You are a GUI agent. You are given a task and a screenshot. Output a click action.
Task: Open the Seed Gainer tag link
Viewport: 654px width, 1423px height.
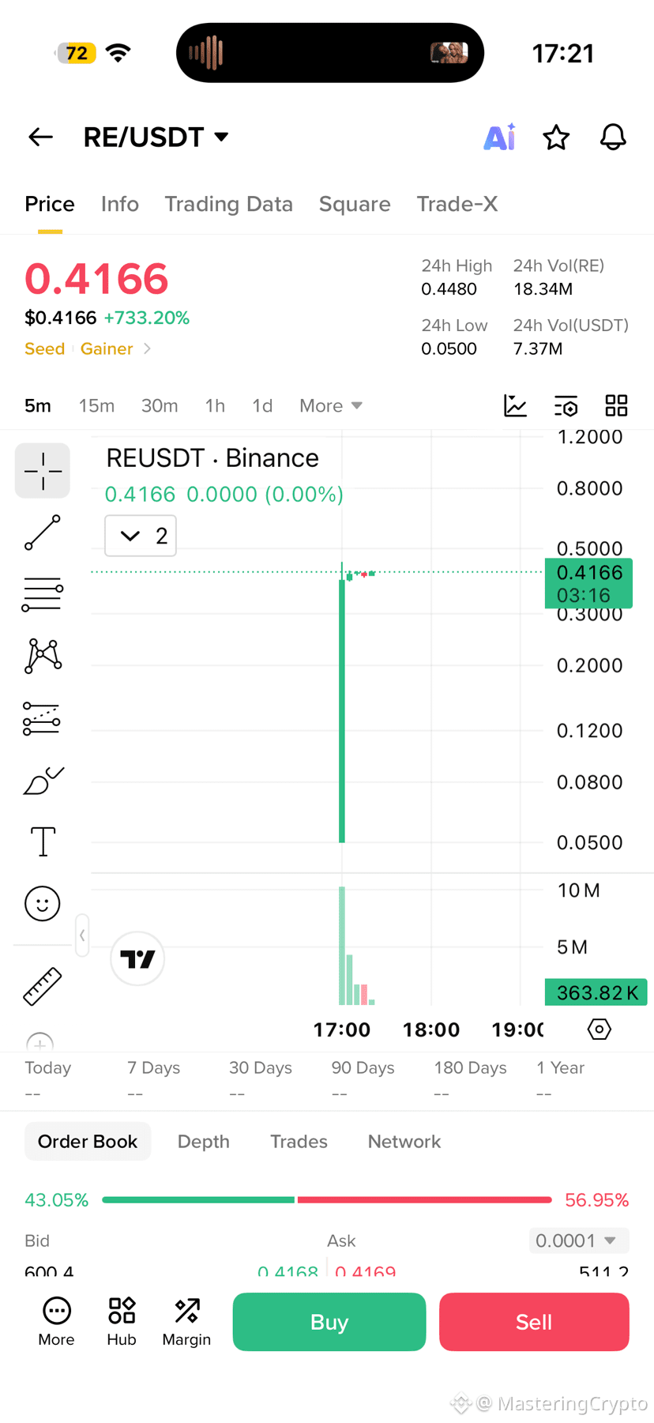(x=88, y=349)
